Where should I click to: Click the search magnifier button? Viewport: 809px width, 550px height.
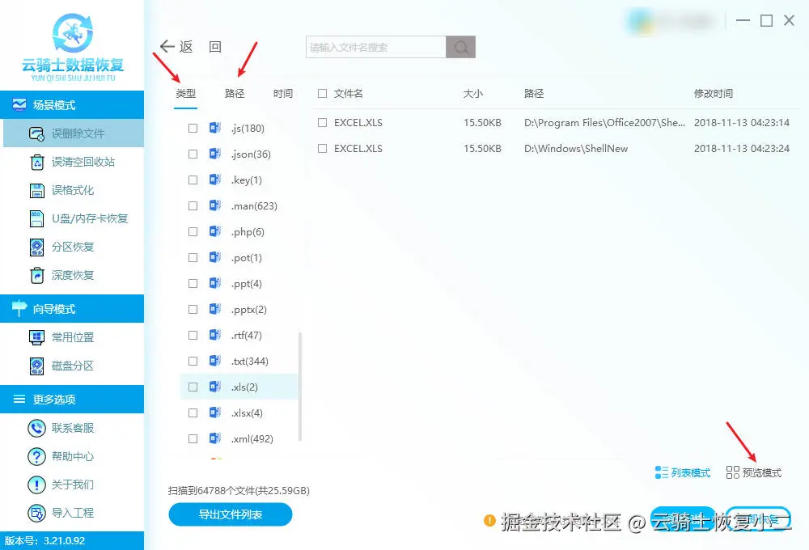click(x=461, y=47)
